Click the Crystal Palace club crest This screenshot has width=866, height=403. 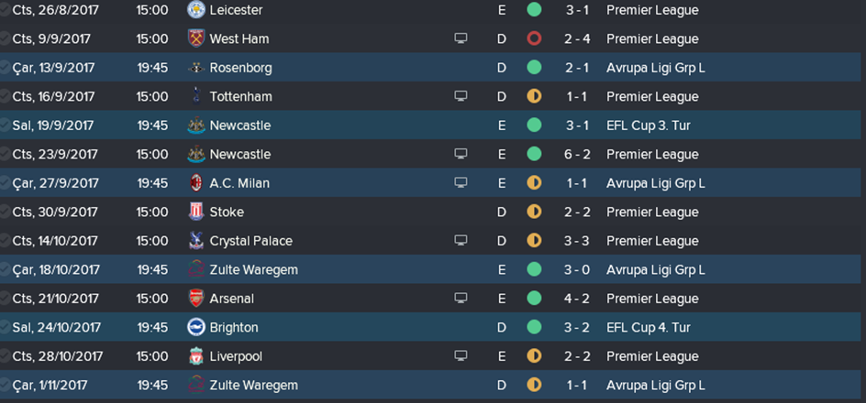pyautogui.click(x=195, y=241)
